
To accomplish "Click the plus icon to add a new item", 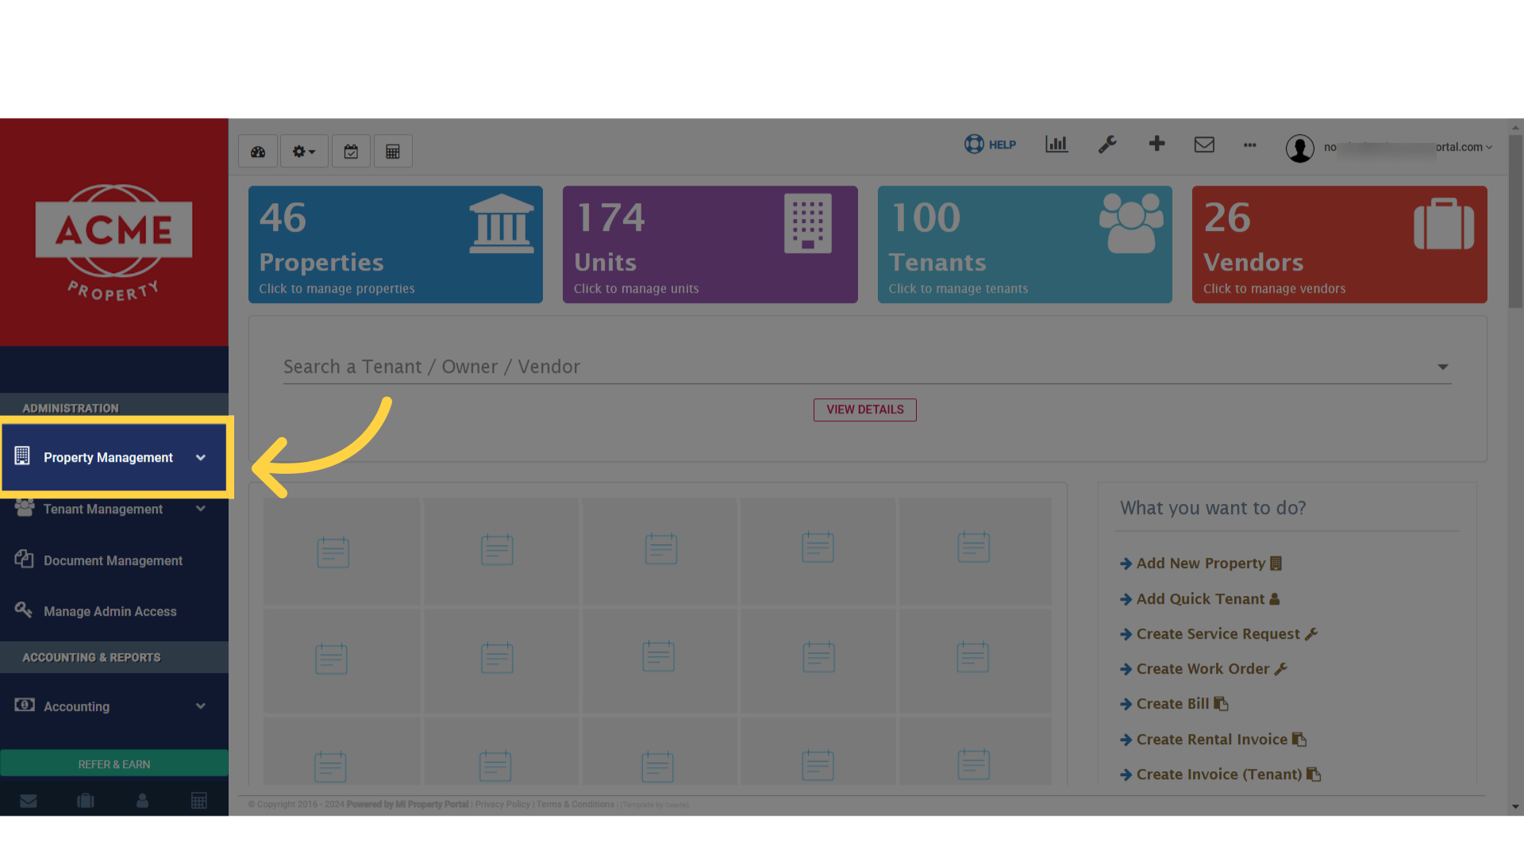I will point(1156,144).
